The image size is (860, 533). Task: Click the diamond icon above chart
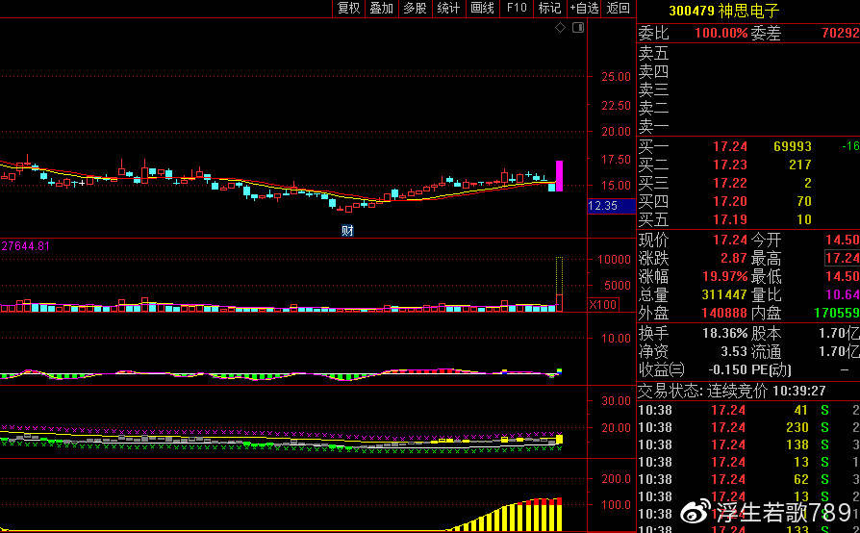click(560, 28)
